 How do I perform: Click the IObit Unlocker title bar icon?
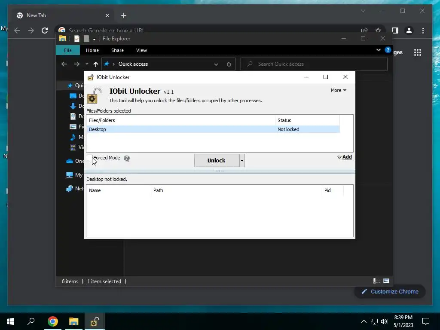(x=91, y=77)
